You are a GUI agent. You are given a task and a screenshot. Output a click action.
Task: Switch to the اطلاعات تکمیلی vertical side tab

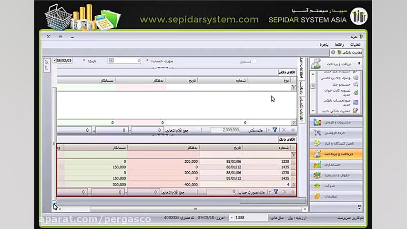pos(302,109)
